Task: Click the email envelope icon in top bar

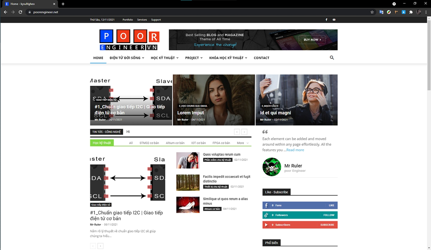Action: click(334, 20)
